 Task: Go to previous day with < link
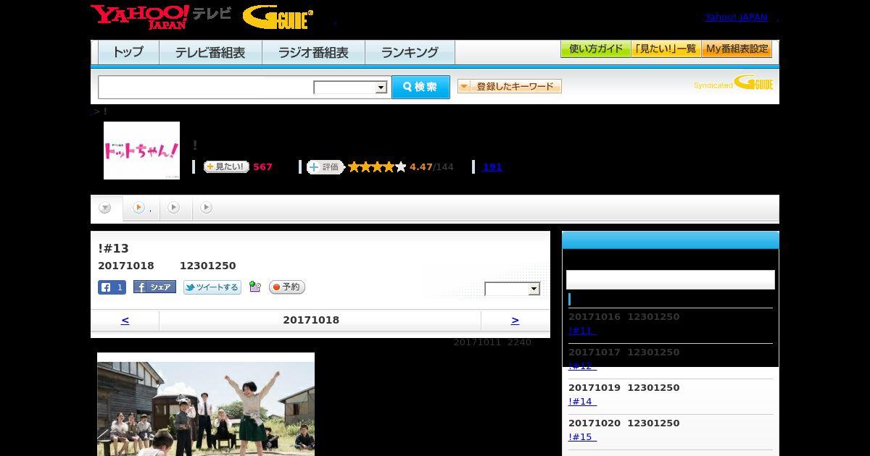point(125,320)
